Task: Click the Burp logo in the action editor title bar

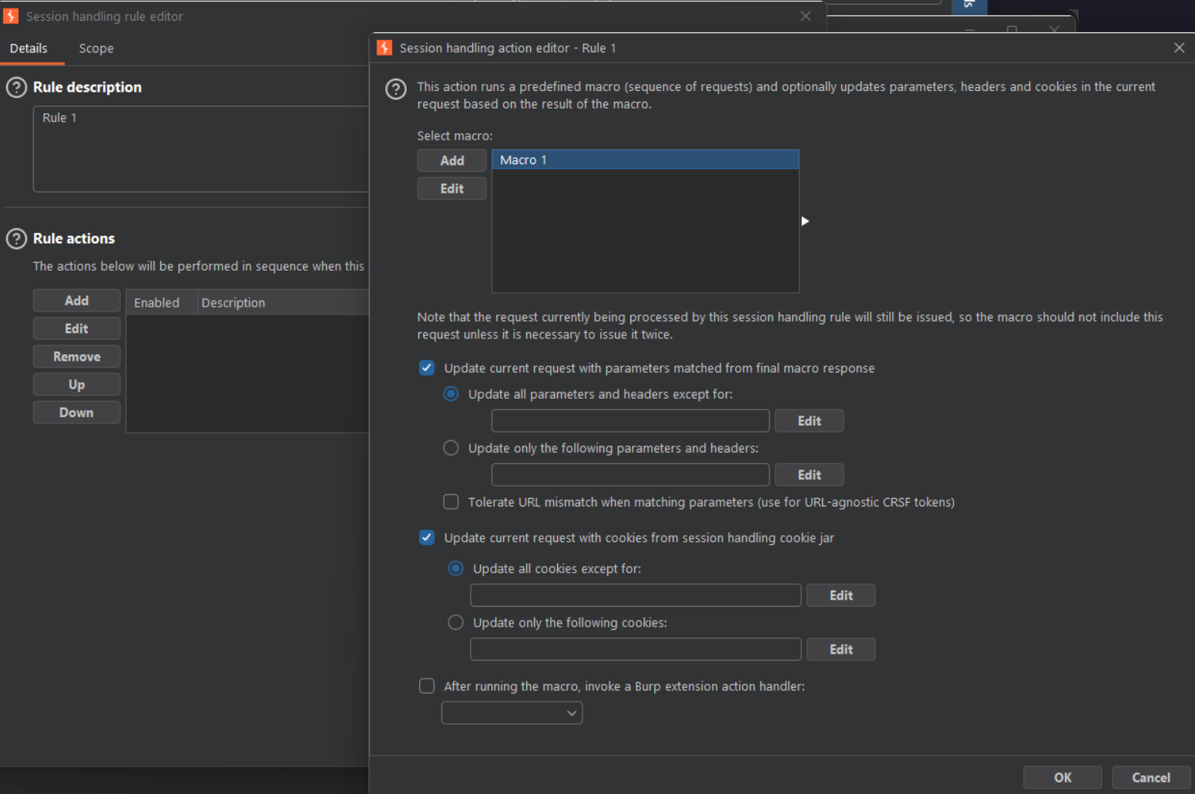Action: click(x=384, y=48)
